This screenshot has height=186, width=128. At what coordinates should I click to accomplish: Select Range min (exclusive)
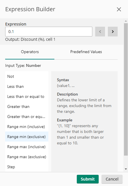click(27, 137)
